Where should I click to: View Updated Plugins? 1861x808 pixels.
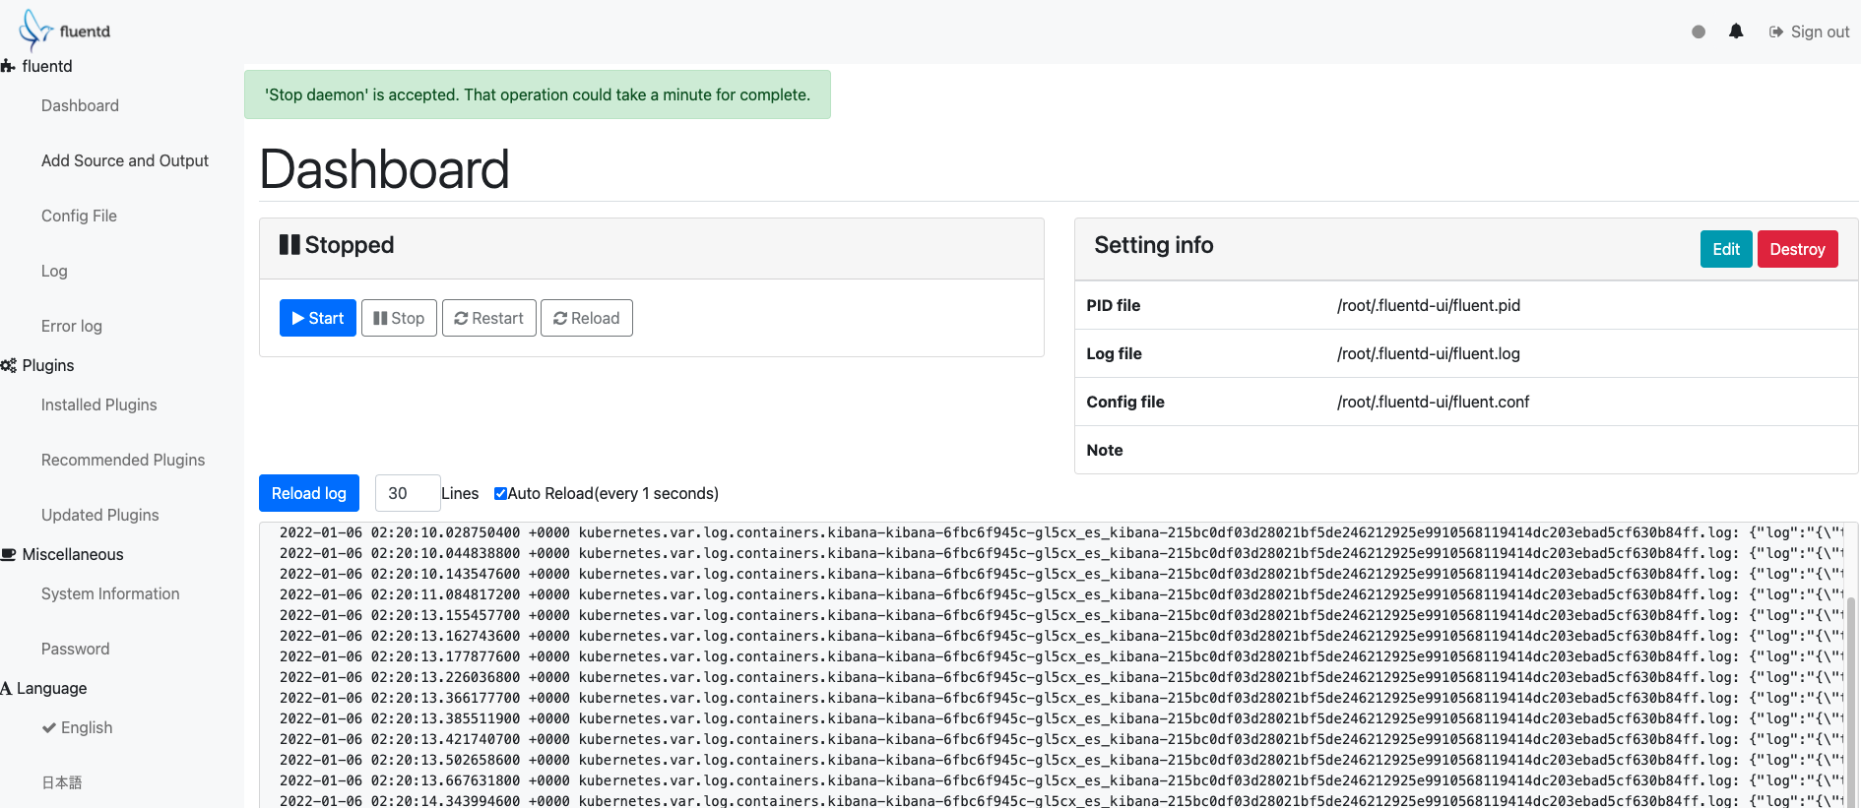point(99,515)
